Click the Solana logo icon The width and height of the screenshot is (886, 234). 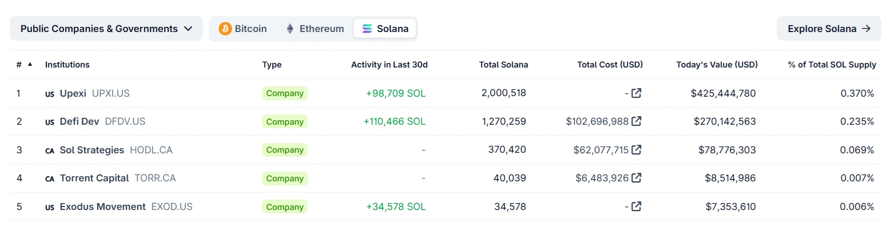click(367, 29)
